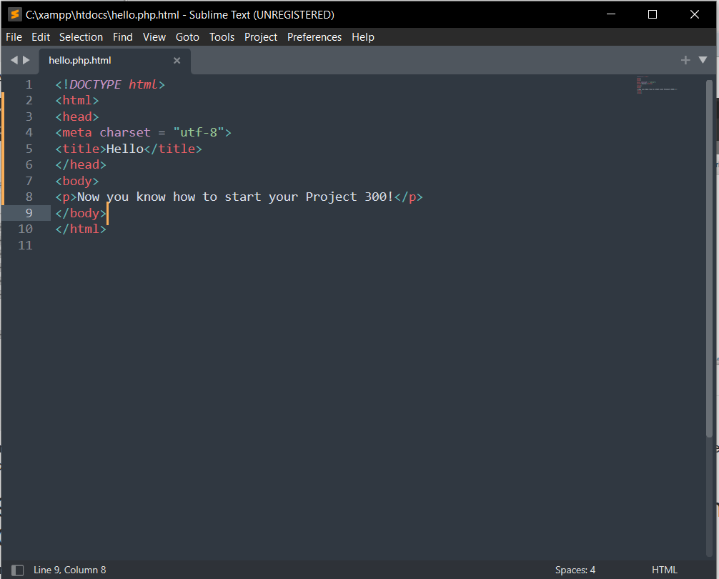
Task: Click the Line 9, Column 8 status
Action: [x=70, y=570]
